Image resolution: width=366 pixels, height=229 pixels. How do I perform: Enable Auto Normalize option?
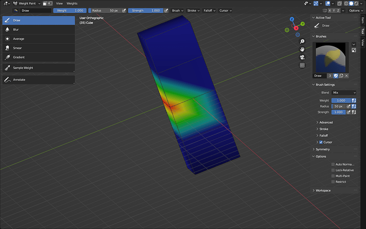point(333,164)
